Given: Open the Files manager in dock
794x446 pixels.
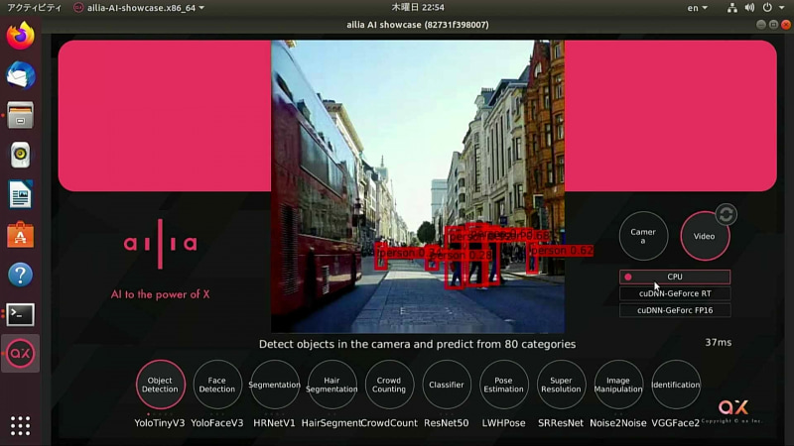Looking at the screenshot, I should coord(20,115).
